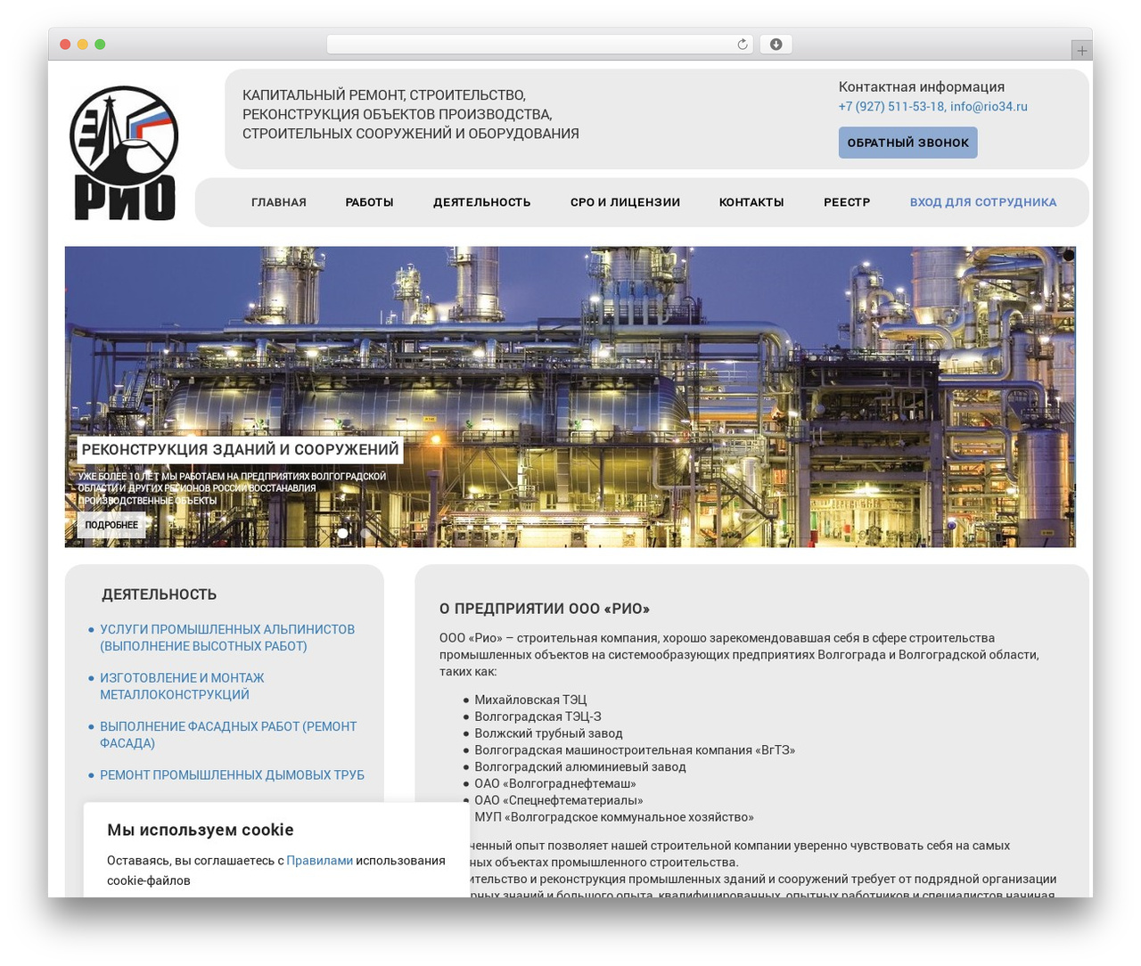This screenshot has width=1141, height=966.
Task: Email info@rio34.ru link
Action: pos(989,106)
